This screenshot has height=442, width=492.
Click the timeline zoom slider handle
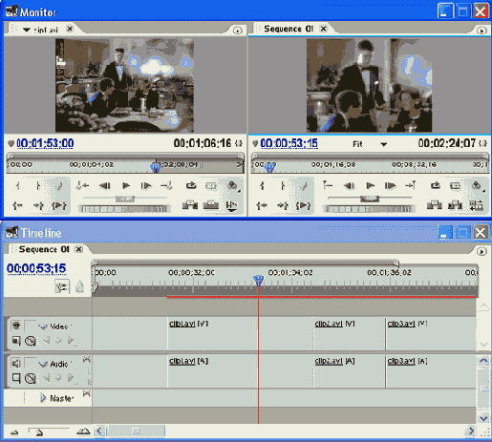(x=39, y=432)
